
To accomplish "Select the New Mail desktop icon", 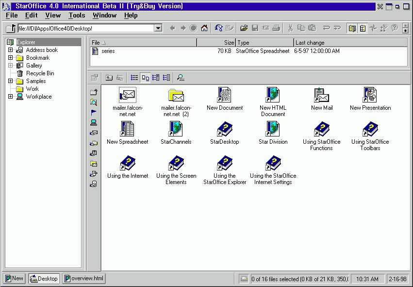I will (x=322, y=99).
